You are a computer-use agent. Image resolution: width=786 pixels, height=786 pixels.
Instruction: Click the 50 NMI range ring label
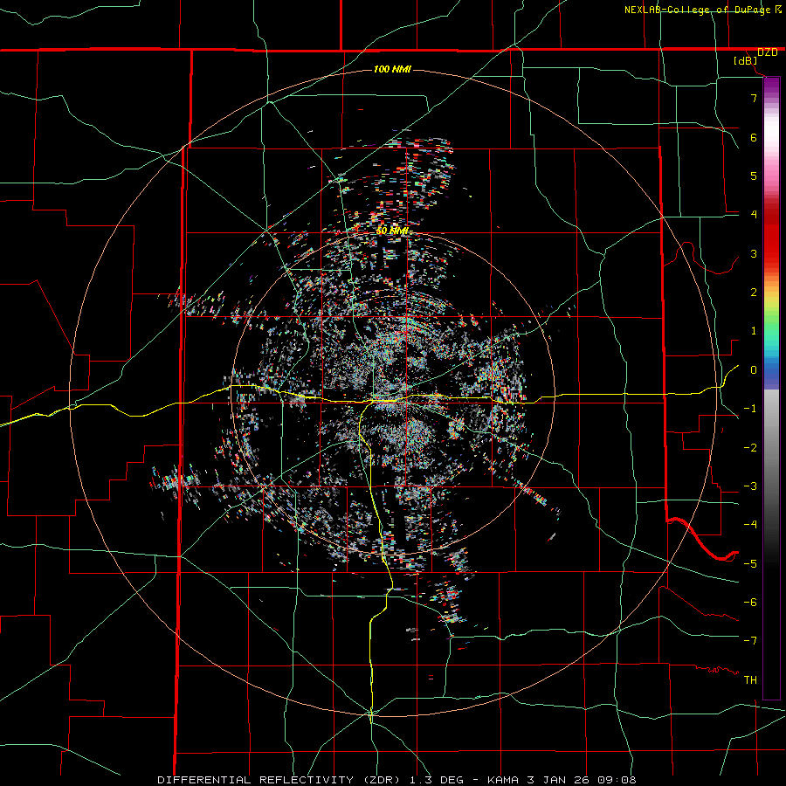point(392,231)
